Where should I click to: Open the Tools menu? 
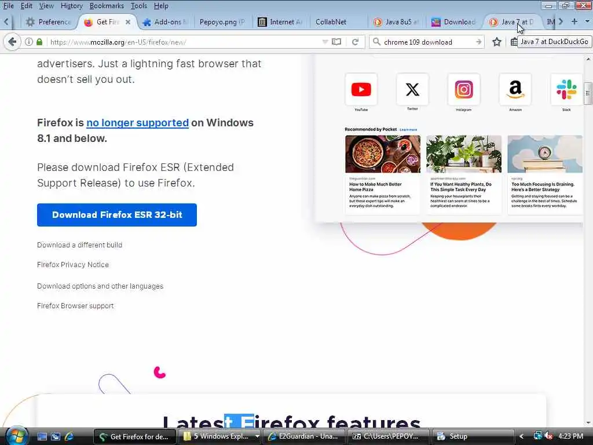pos(139,6)
